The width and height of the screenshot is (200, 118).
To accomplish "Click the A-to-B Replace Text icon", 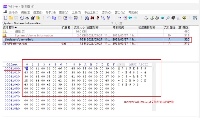I will coord(103,18).
